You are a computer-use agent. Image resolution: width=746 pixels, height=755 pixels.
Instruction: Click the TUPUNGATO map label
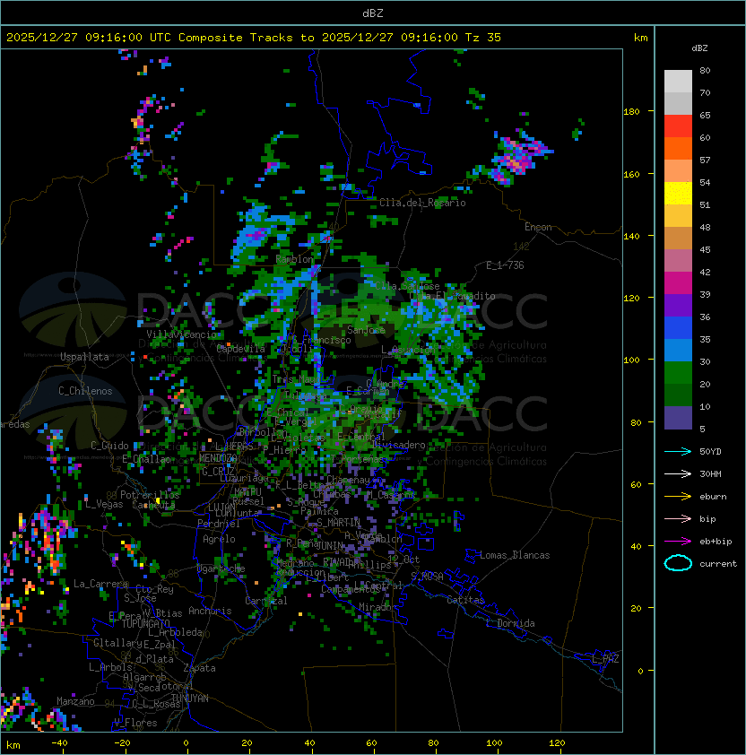point(145,624)
